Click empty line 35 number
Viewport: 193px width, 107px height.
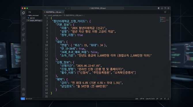point(46,97)
